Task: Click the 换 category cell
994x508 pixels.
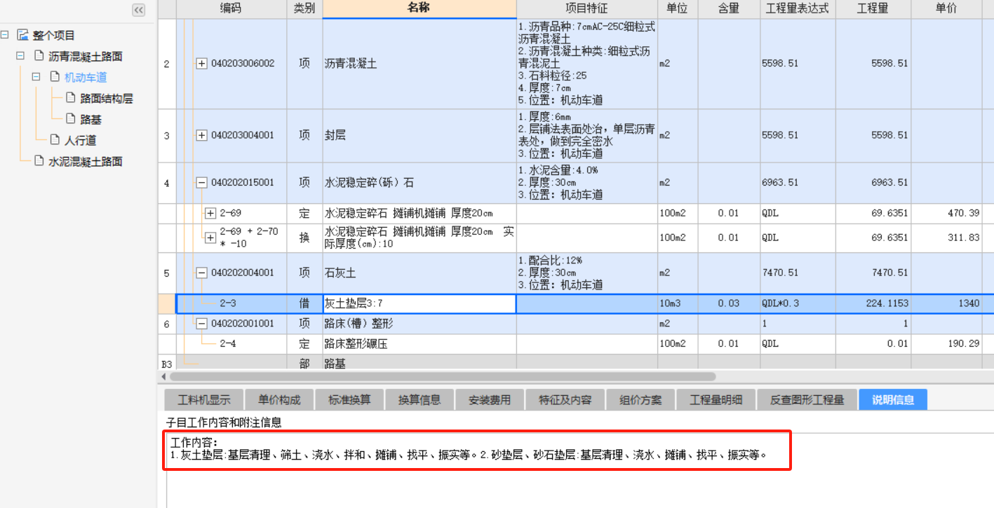Action: 304,238
